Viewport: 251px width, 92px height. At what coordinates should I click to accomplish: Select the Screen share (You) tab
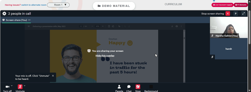(15, 20)
